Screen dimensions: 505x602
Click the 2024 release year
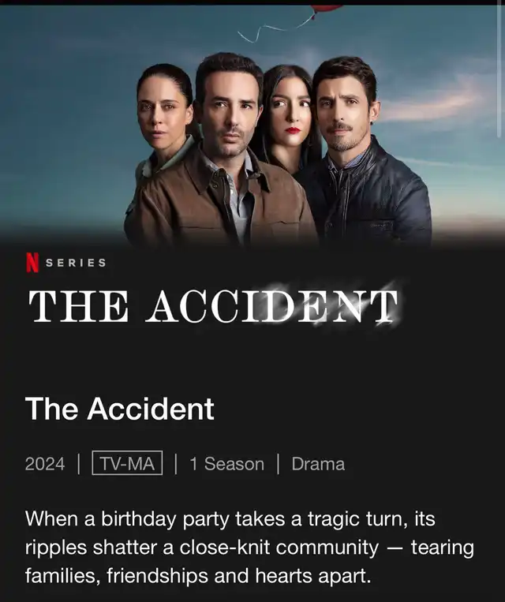coord(45,464)
